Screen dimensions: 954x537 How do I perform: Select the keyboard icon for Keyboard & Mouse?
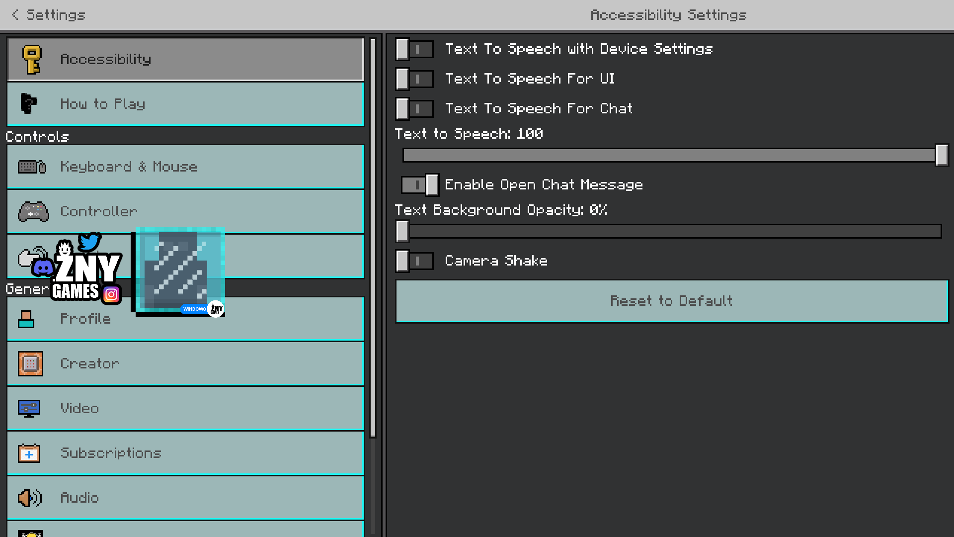(31, 167)
